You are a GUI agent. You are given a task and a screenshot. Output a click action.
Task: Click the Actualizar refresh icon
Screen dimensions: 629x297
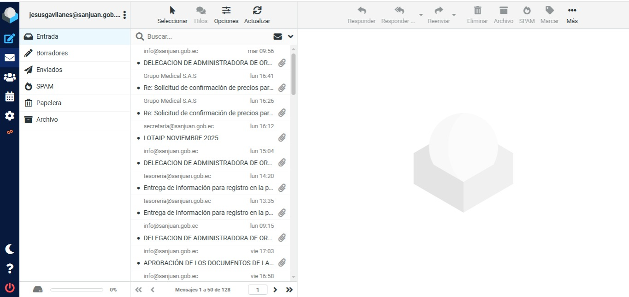[257, 14]
